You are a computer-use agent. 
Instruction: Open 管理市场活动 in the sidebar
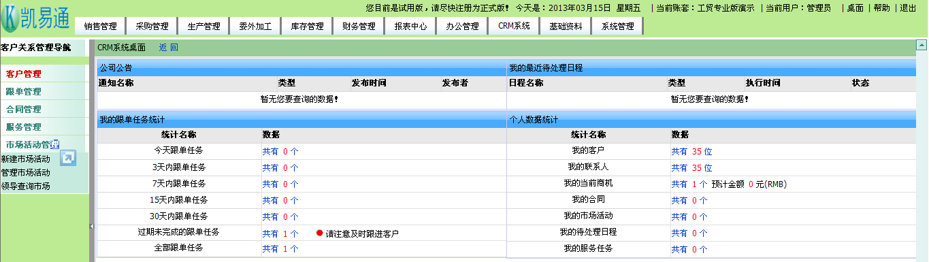26,172
